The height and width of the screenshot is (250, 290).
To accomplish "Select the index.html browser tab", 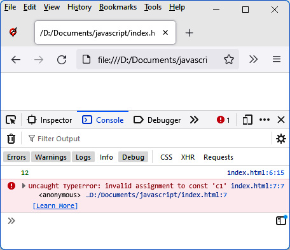I will tap(105, 32).
